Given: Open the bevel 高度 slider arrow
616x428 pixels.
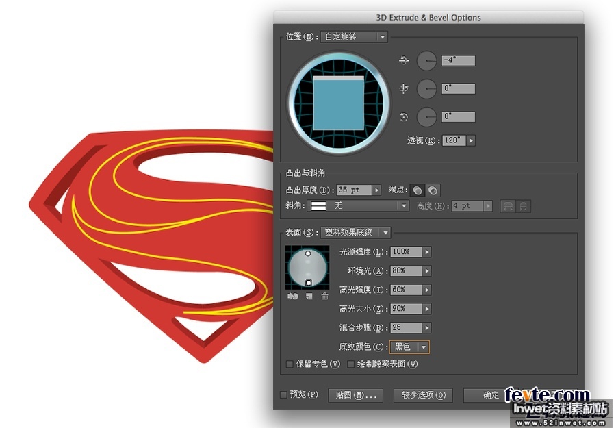Looking at the screenshot, I should click(x=488, y=206).
